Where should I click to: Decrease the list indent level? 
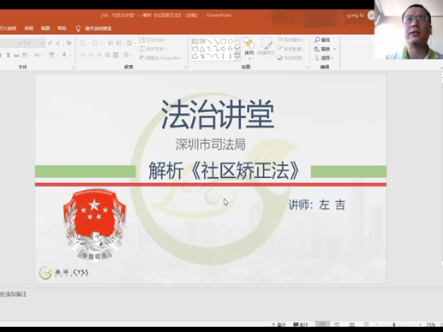point(111,43)
